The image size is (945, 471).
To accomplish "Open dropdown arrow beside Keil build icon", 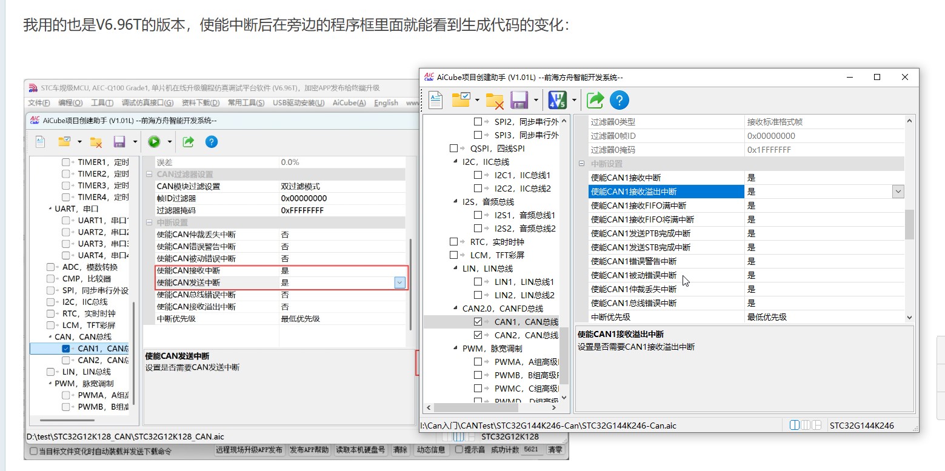I will tap(573, 100).
